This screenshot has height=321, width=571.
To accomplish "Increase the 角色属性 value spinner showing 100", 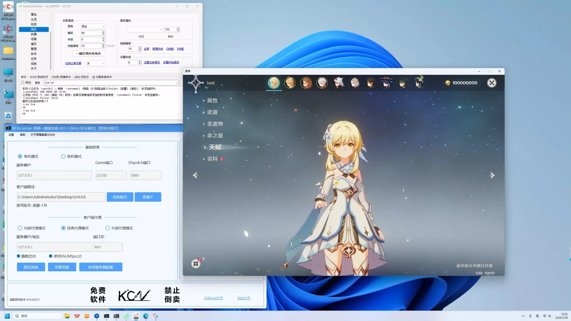I will coord(178,28).
